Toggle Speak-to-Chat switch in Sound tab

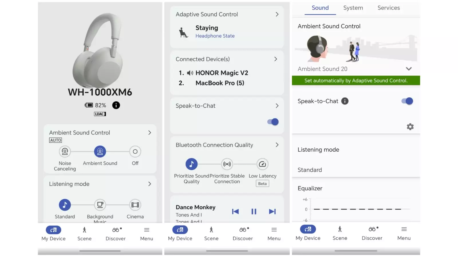point(407,101)
